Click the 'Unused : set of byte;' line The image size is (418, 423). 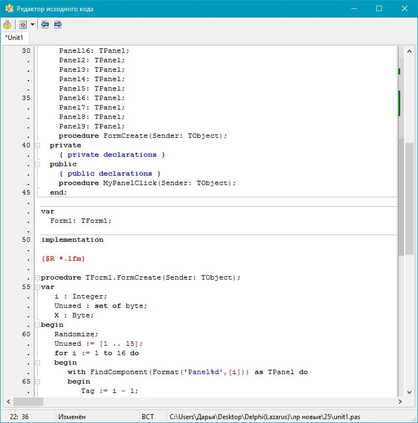coord(101,306)
